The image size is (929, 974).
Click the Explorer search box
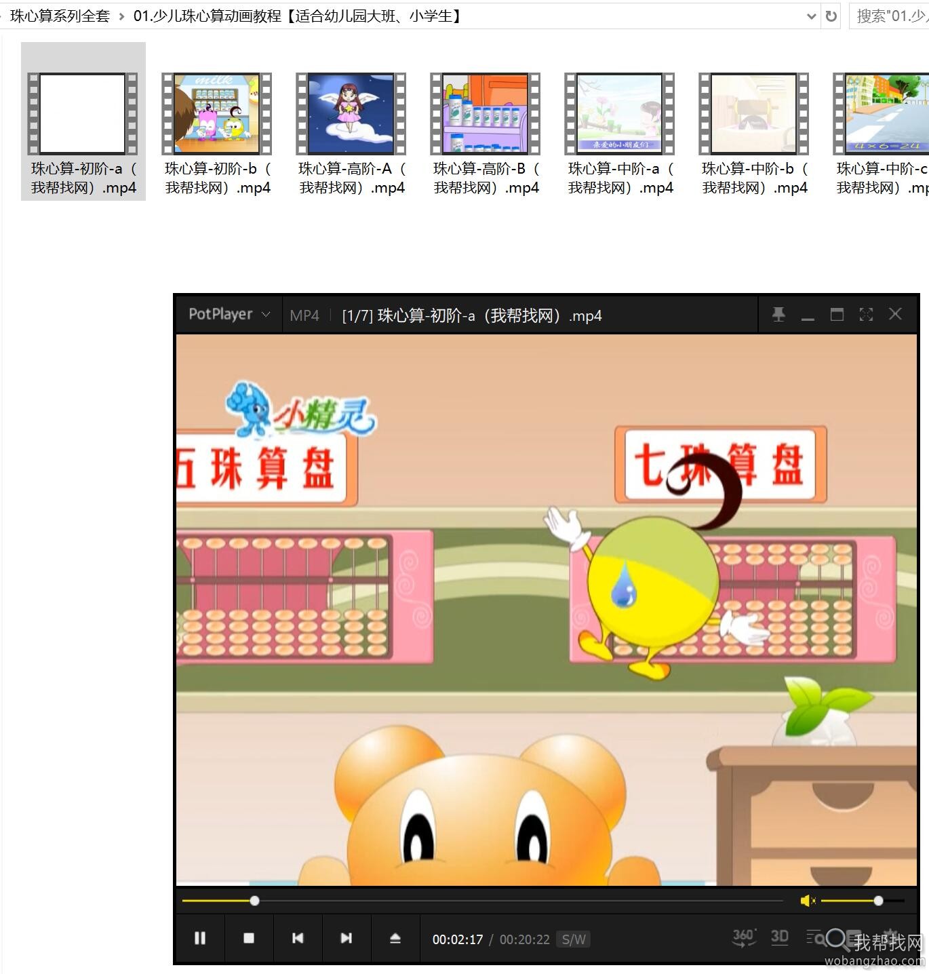[x=890, y=16]
